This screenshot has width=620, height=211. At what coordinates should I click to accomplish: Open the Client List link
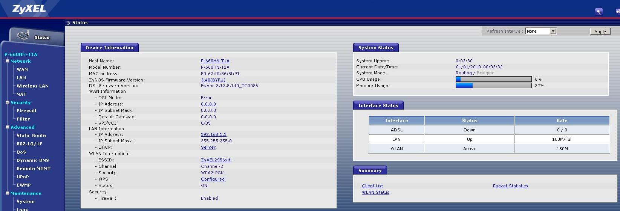(372, 186)
